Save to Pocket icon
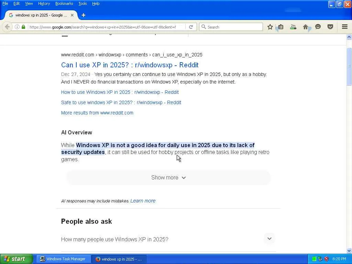 pyautogui.click(x=330, y=27)
